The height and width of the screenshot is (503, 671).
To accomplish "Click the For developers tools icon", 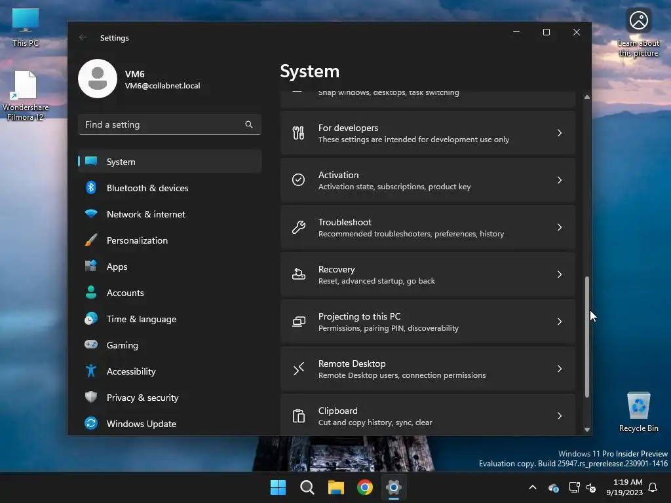I will coord(298,133).
